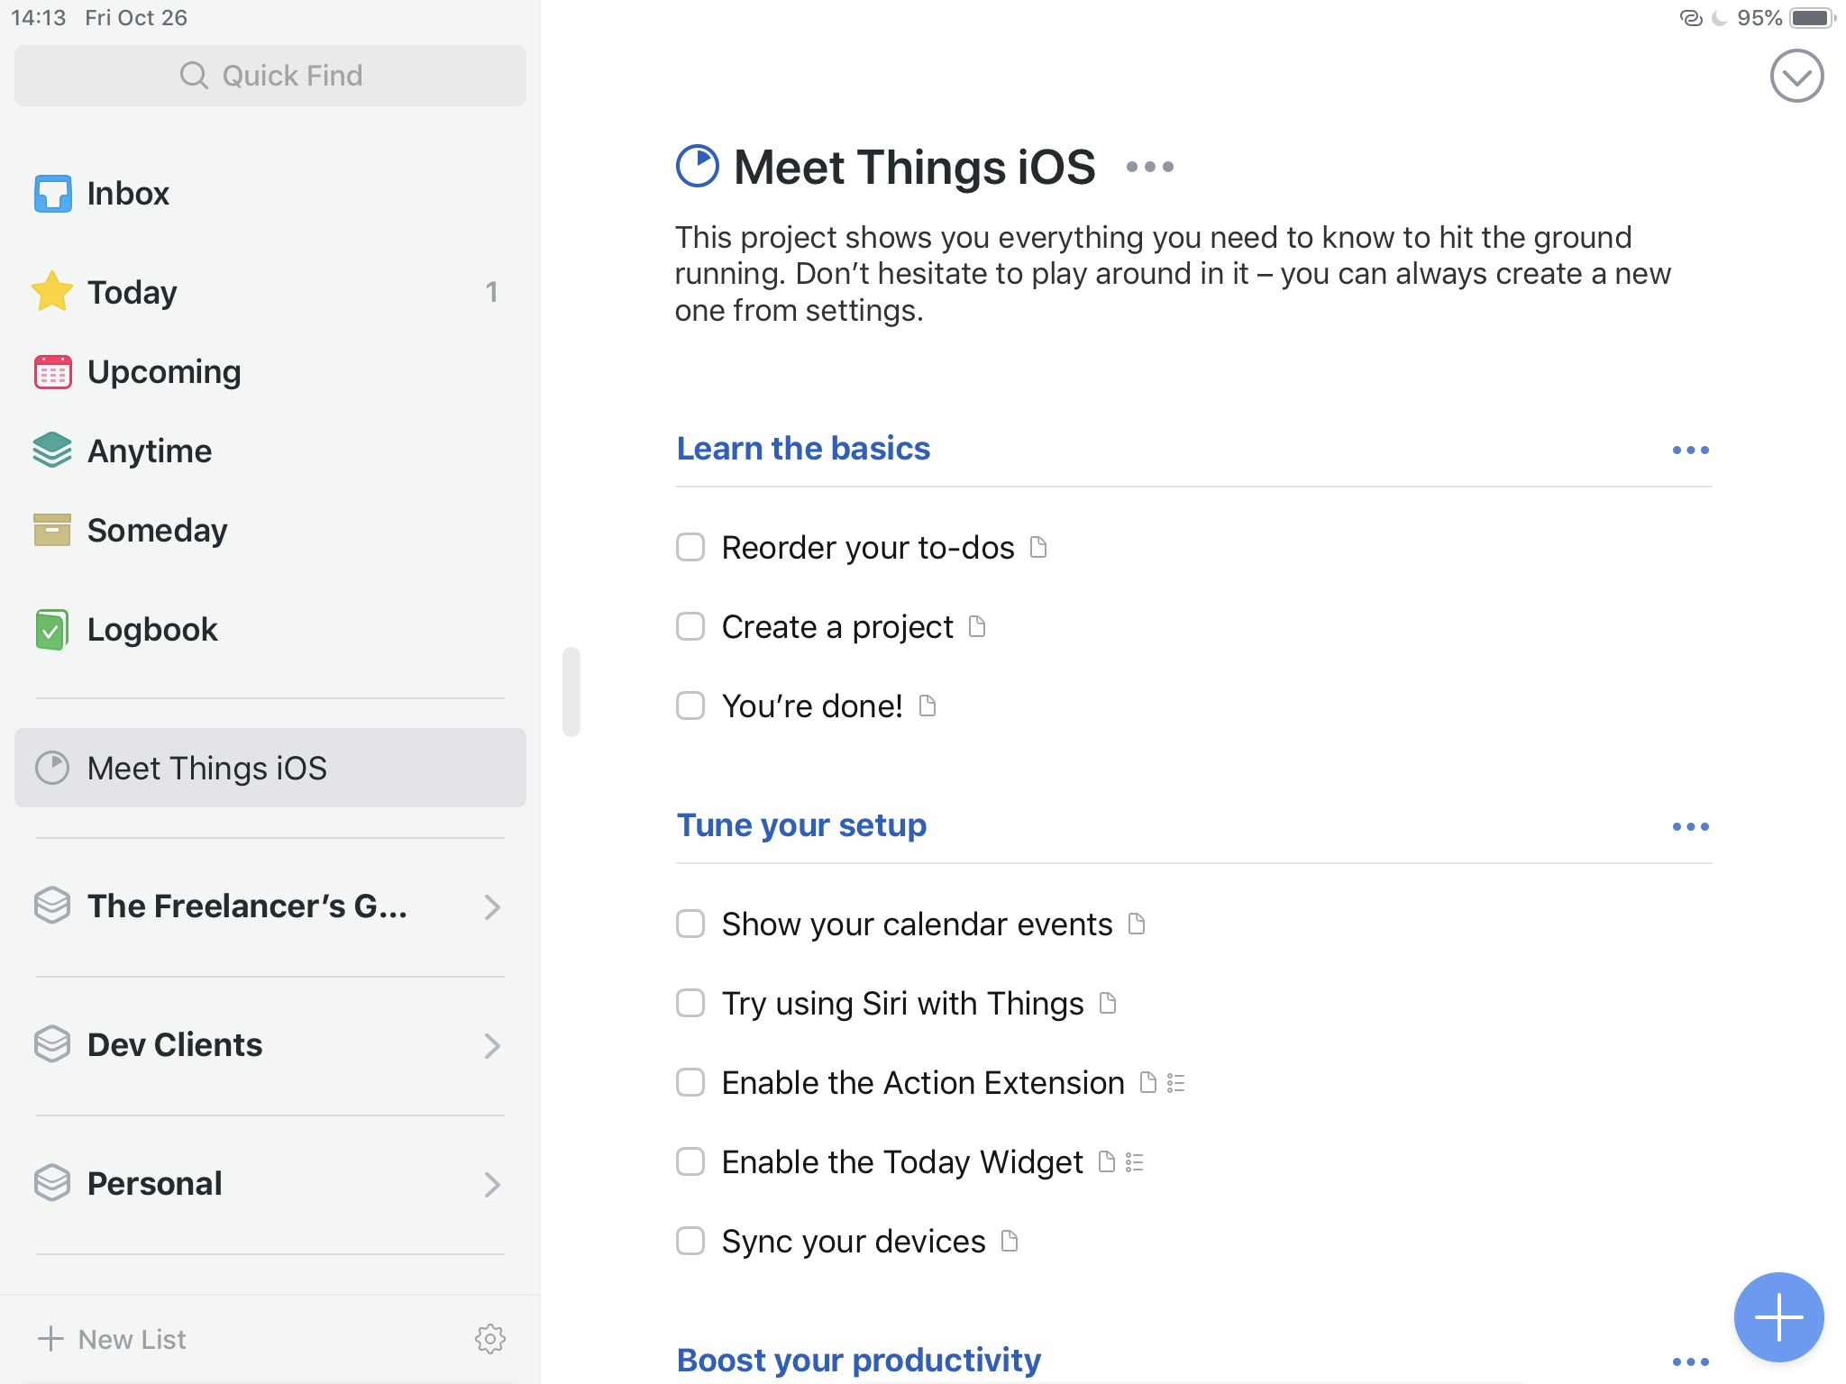Tap the blue plus add button
The width and height of the screenshot is (1846, 1384).
[x=1777, y=1316]
